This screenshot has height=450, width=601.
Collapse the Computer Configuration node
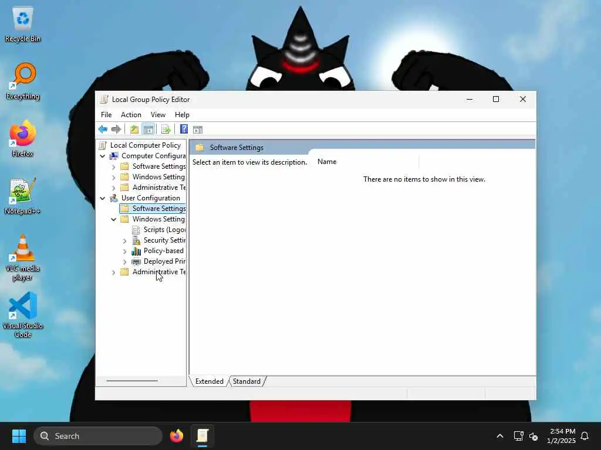click(x=102, y=156)
